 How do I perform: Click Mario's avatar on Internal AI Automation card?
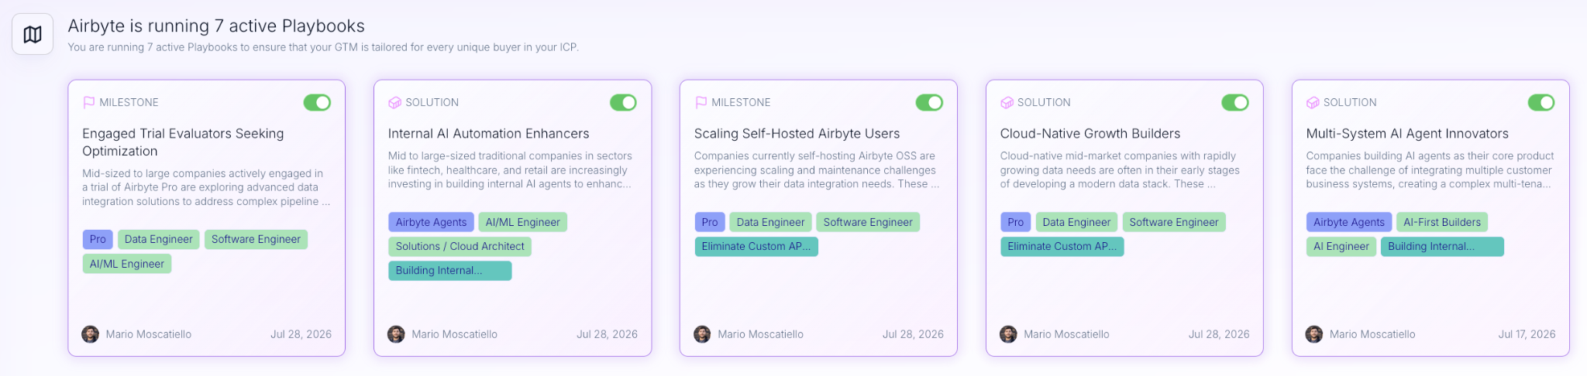(396, 334)
